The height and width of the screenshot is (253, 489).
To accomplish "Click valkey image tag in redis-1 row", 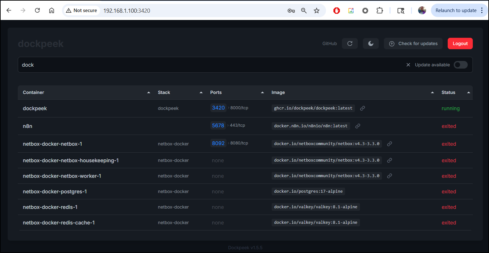I will (x=316, y=207).
